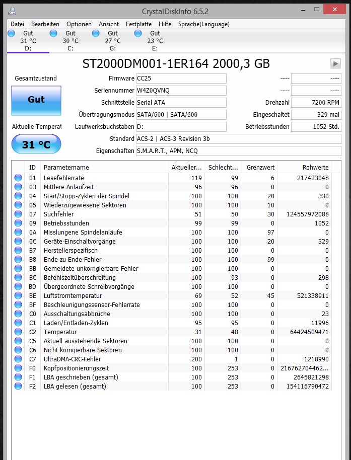Minimize the CrystalDiskInfo window
Screen dimensions: 351x460
[303, 10]
